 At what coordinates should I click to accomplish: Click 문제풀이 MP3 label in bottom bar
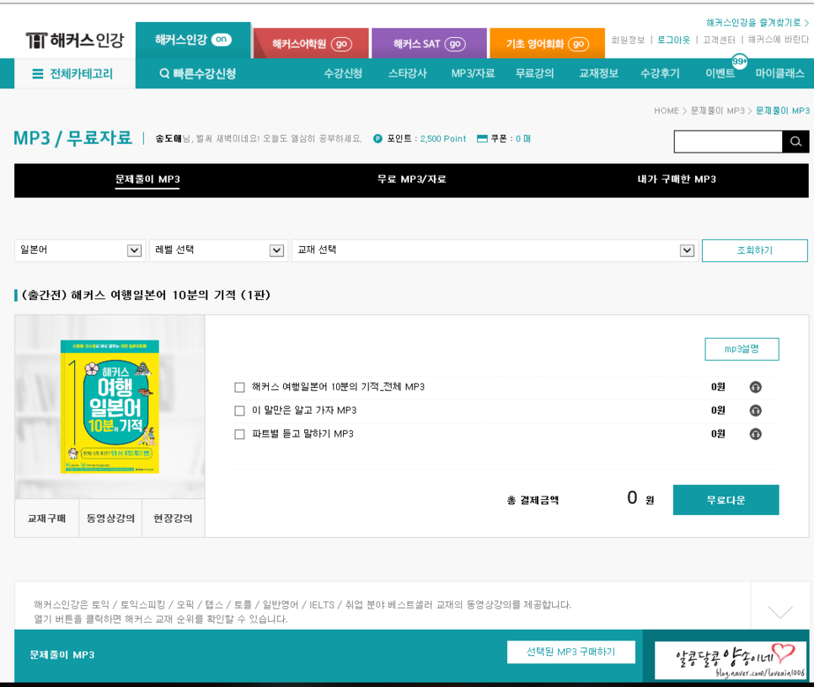pyautogui.click(x=62, y=655)
